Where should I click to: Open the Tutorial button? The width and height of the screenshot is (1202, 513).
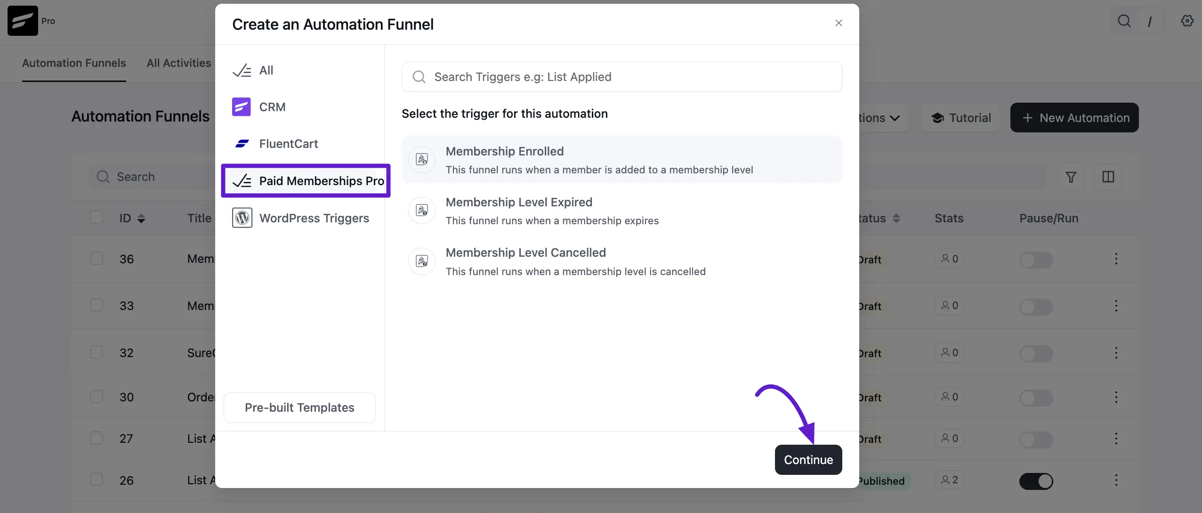pos(960,118)
